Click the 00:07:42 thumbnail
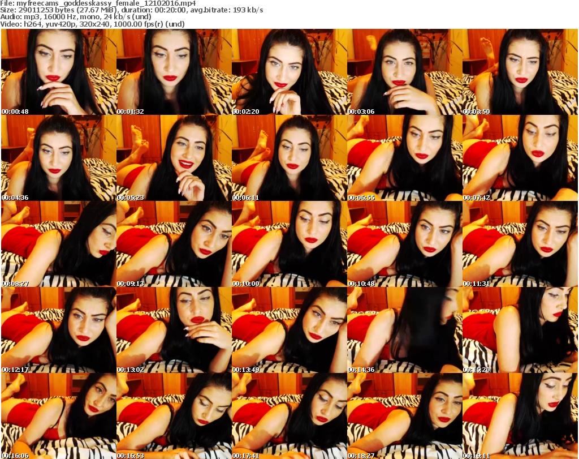 (x=520, y=158)
